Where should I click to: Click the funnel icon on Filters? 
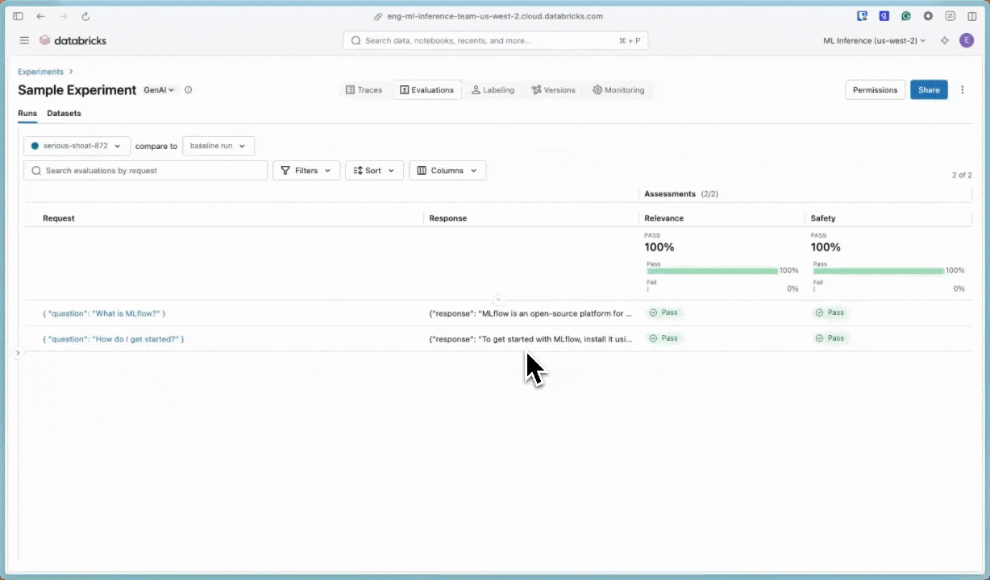(285, 171)
